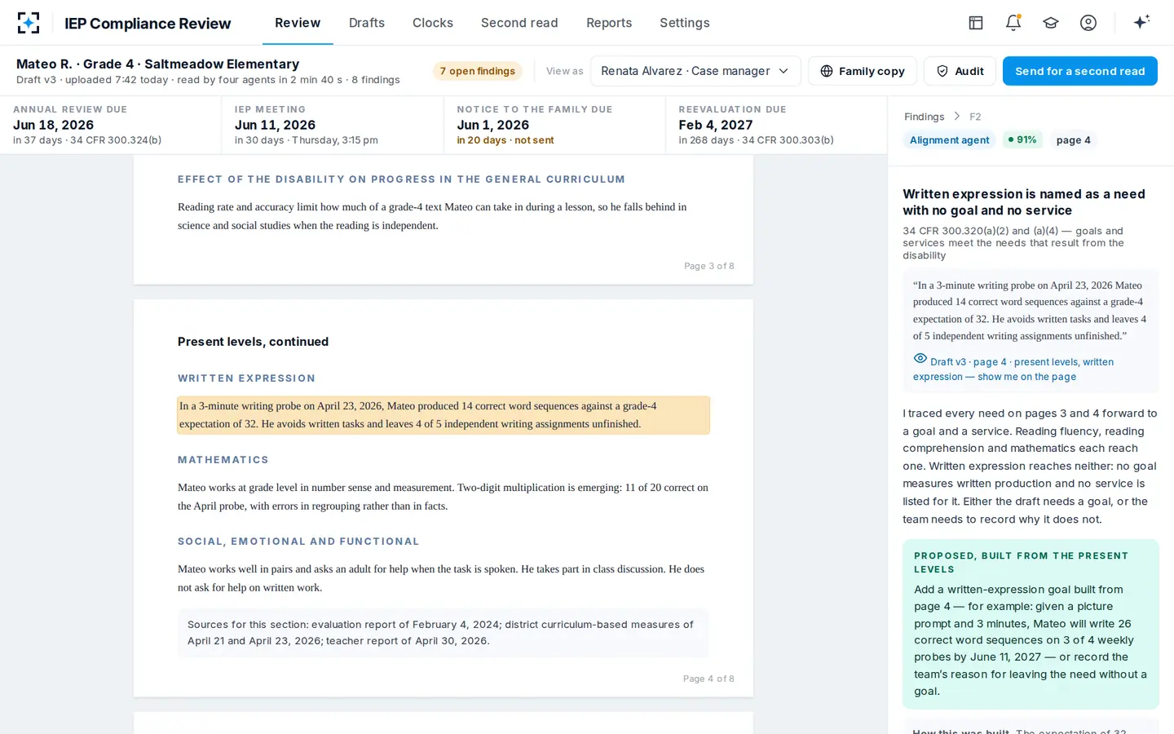Click the Effect of the Disability section heading
The image size is (1174, 734).
(401, 179)
